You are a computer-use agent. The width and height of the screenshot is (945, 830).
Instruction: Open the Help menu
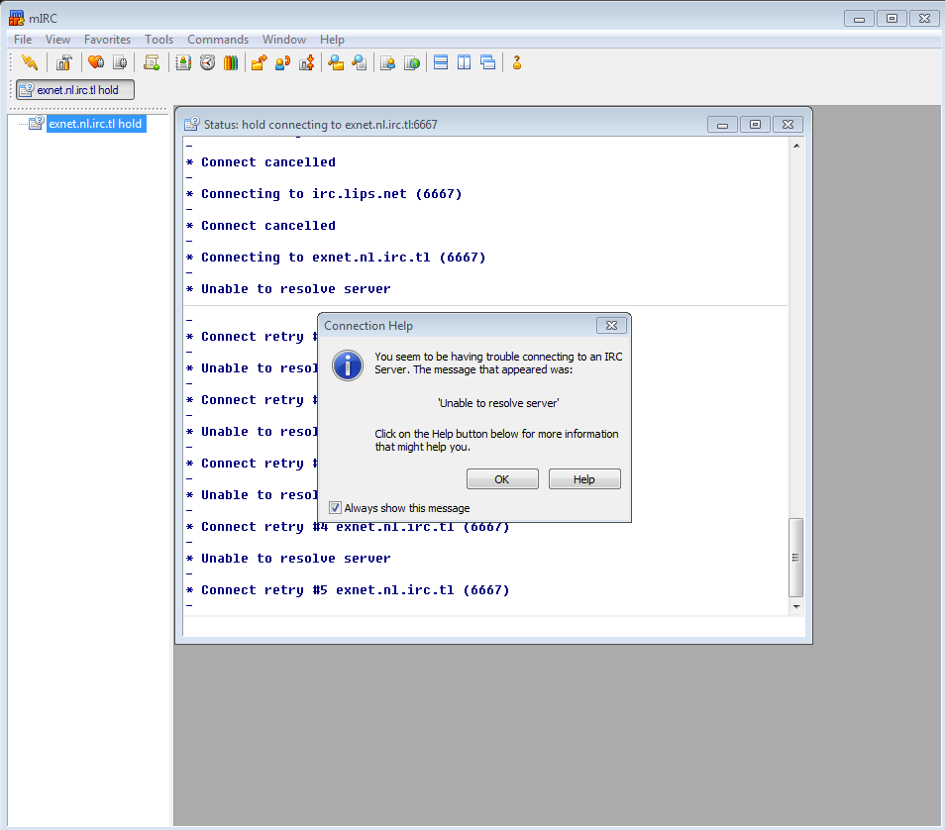pos(332,40)
